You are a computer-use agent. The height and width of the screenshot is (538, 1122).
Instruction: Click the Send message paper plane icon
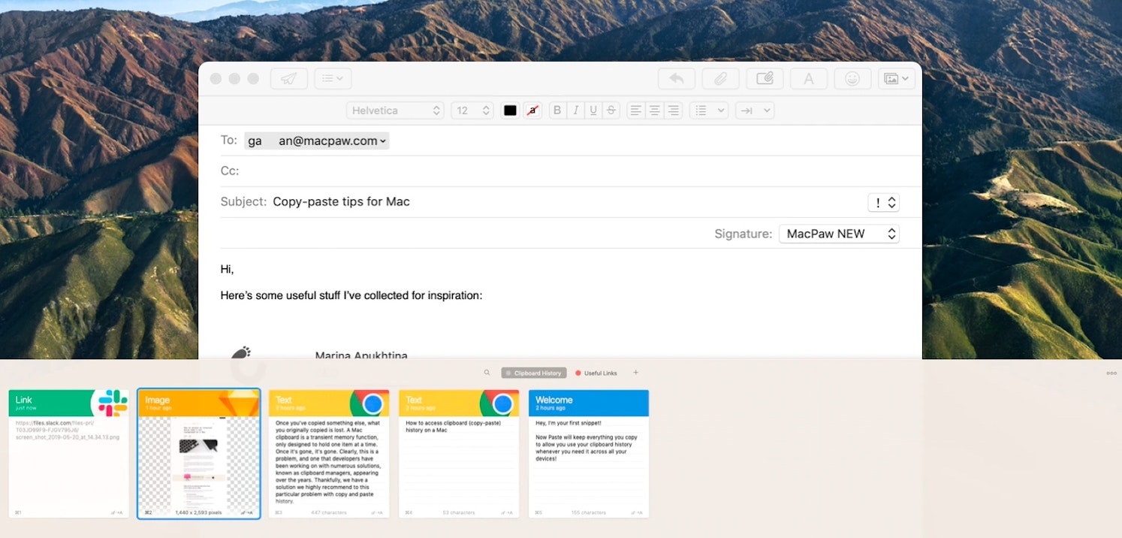click(x=289, y=78)
